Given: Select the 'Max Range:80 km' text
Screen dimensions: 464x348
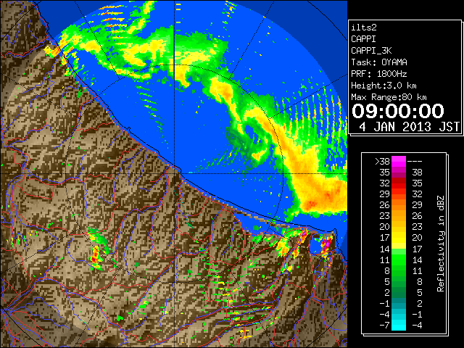Looking at the screenshot, I should (x=389, y=97).
